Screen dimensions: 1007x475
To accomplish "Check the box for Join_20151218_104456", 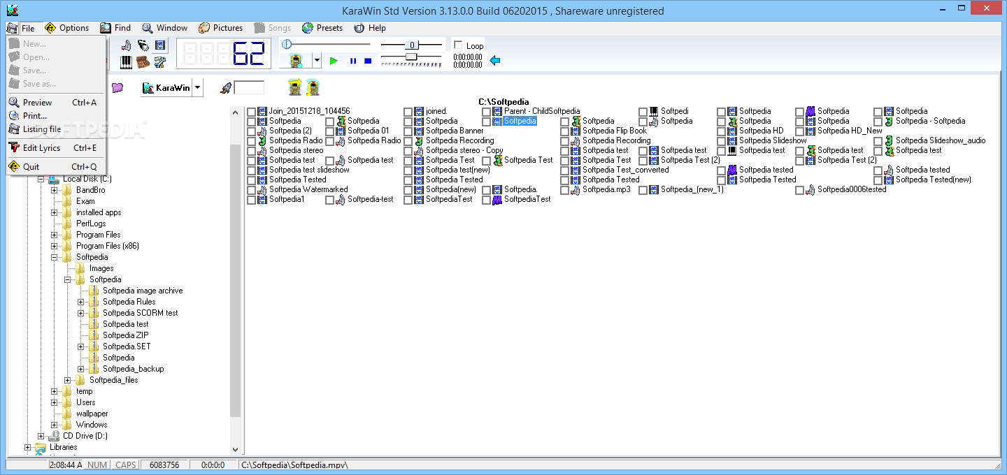I will tap(251, 111).
